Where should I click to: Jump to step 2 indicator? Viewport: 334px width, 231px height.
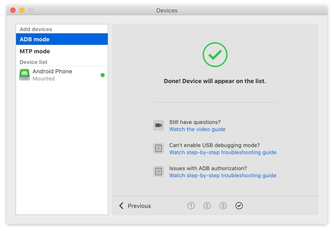(x=207, y=206)
